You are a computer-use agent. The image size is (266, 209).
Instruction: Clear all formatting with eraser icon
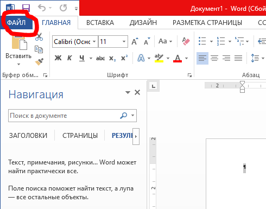(x=186, y=41)
